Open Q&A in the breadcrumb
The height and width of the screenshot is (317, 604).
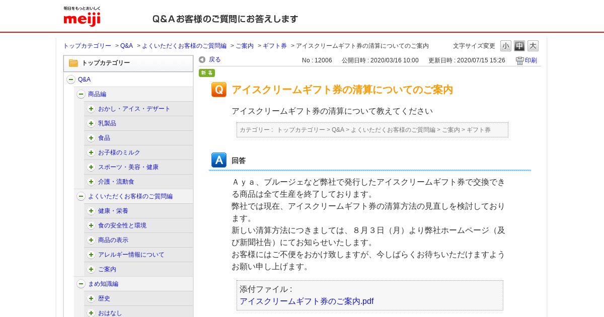click(x=126, y=46)
